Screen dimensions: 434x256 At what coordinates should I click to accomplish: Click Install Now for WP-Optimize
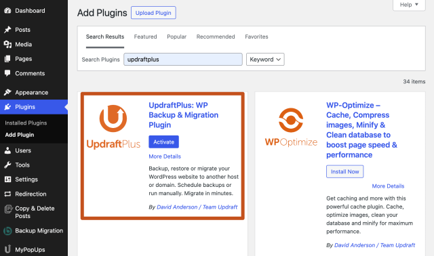[x=345, y=171]
